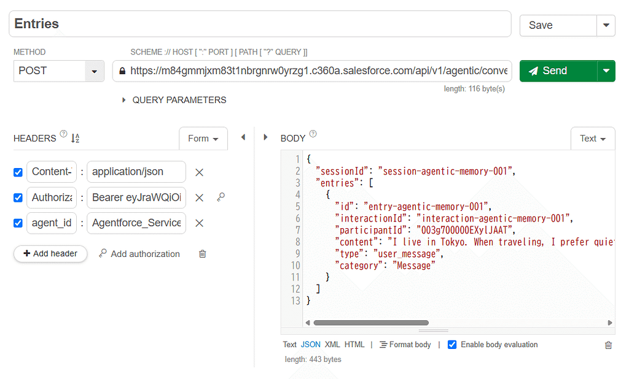629x379 pixels.
Task: Edit the application/json header value
Action: tap(136, 172)
